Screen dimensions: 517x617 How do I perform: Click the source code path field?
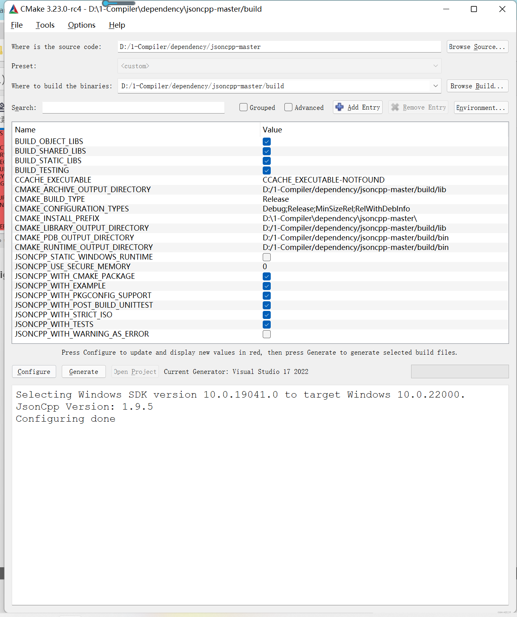(280, 47)
